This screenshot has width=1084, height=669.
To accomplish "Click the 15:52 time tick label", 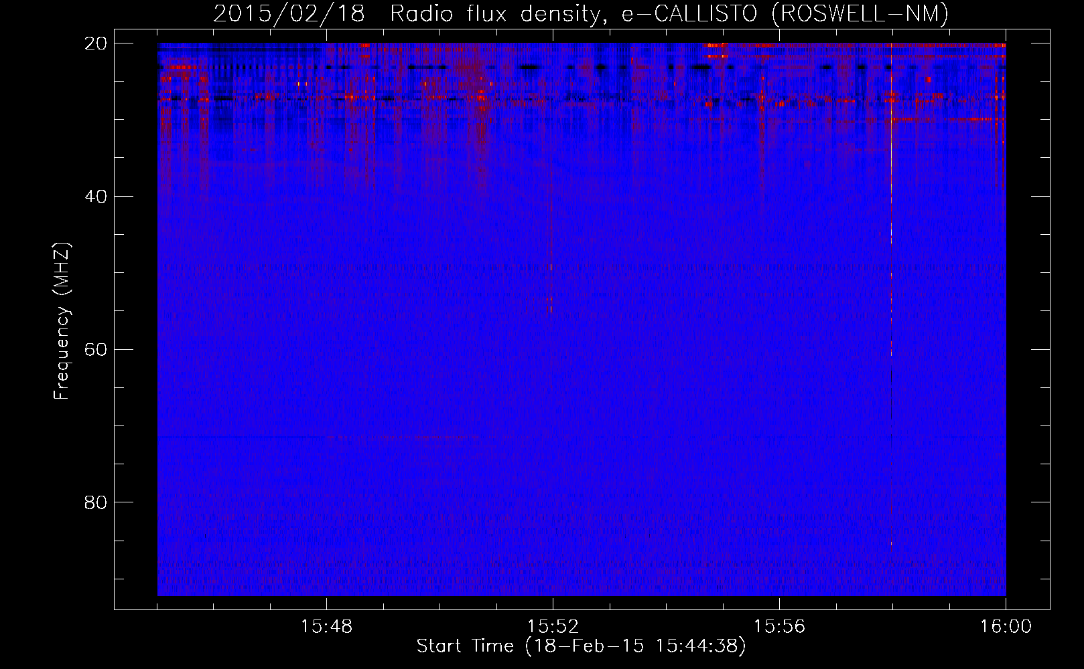I will point(553,627).
